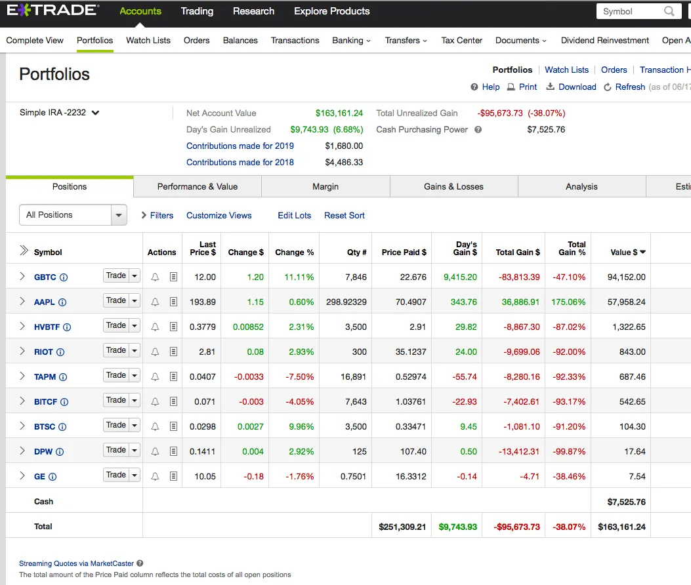The height and width of the screenshot is (585, 691).
Task: Click Customize Views link
Action: click(219, 215)
